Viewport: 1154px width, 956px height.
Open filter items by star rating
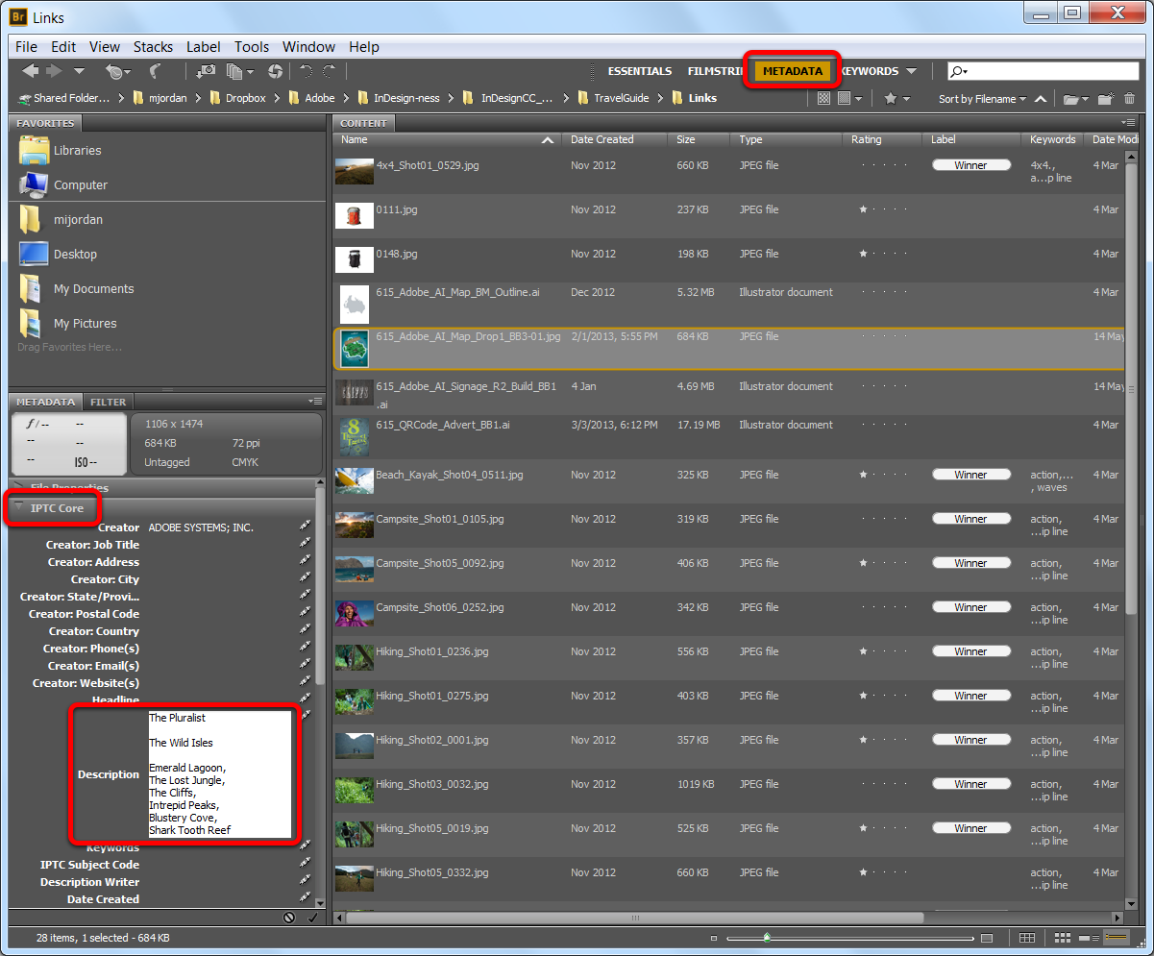click(x=896, y=98)
